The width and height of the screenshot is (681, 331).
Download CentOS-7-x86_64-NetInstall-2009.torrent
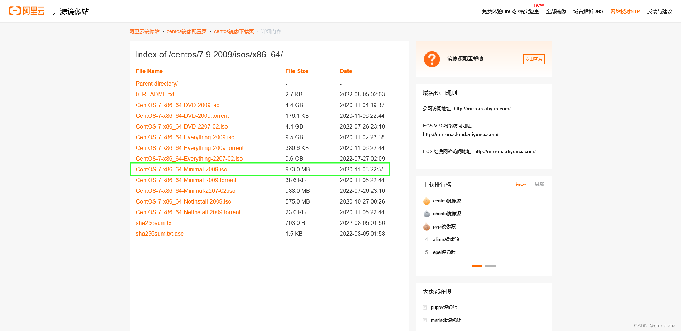click(188, 212)
